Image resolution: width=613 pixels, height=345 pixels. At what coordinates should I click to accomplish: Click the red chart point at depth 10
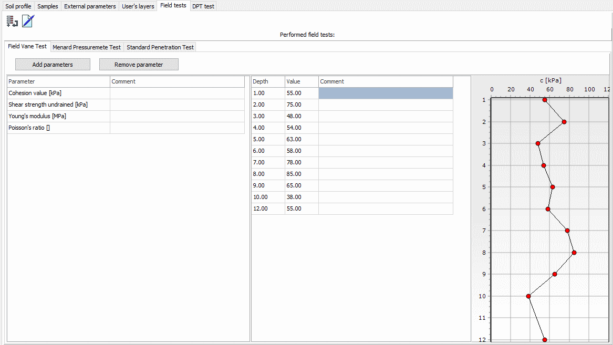[528, 296]
